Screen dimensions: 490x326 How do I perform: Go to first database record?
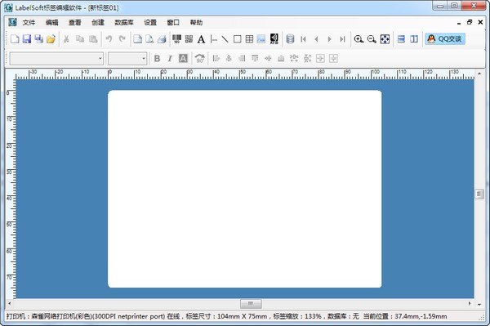(x=303, y=39)
